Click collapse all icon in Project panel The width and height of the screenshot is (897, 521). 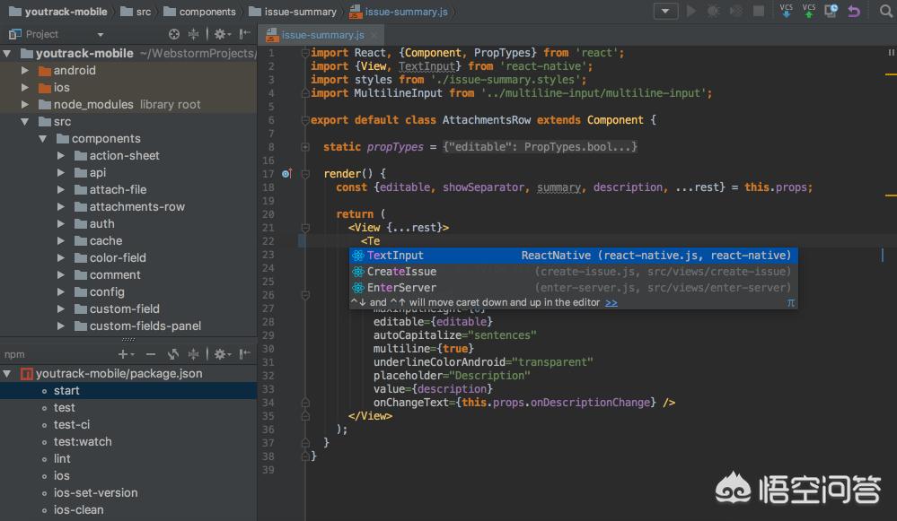193,34
